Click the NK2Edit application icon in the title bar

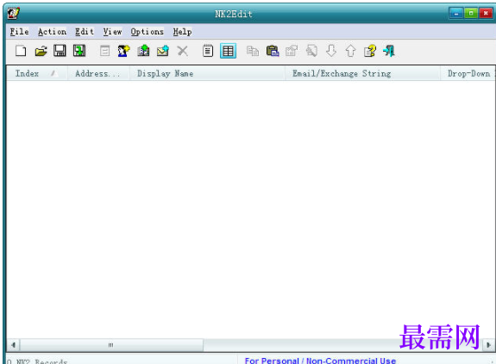click(x=14, y=14)
